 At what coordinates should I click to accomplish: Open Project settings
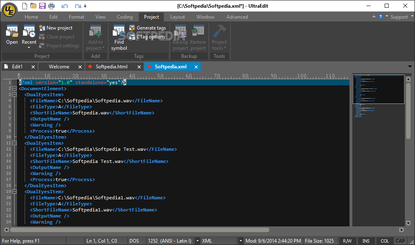(x=59, y=46)
